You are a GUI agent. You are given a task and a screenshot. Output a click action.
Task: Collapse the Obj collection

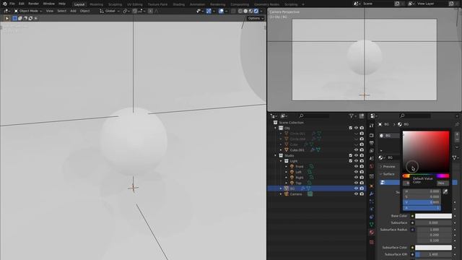(276, 129)
